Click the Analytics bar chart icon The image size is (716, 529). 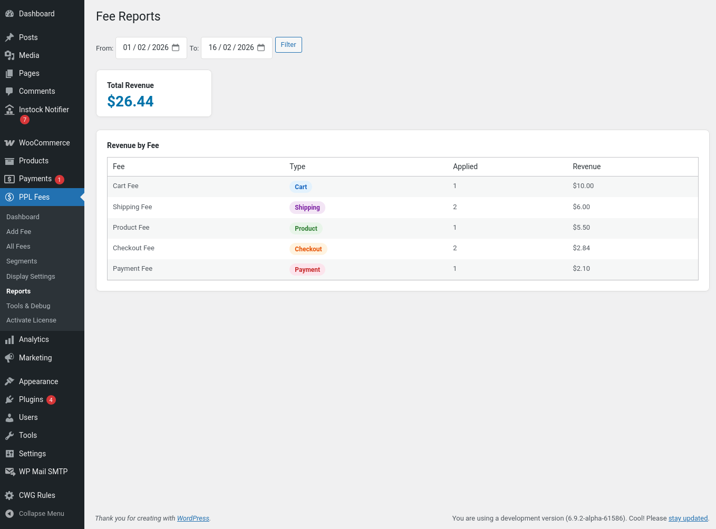click(x=9, y=340)
